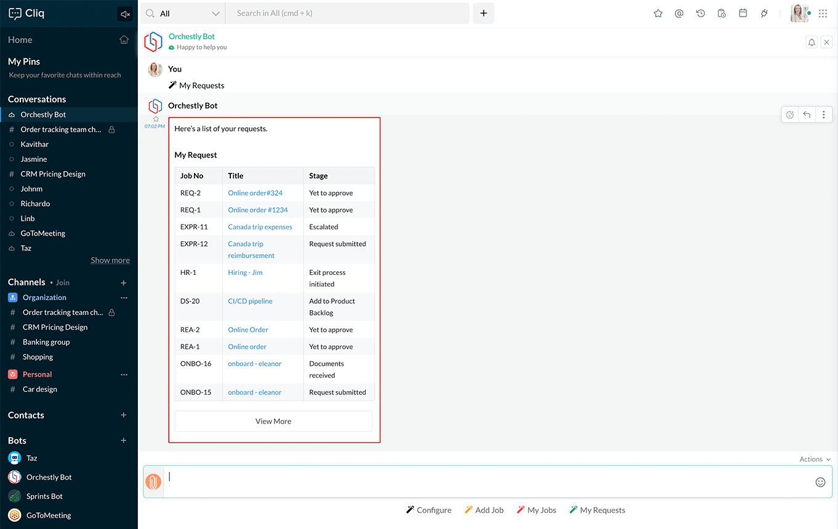Click the plus button beside search bar

click(x=483, y=14)
